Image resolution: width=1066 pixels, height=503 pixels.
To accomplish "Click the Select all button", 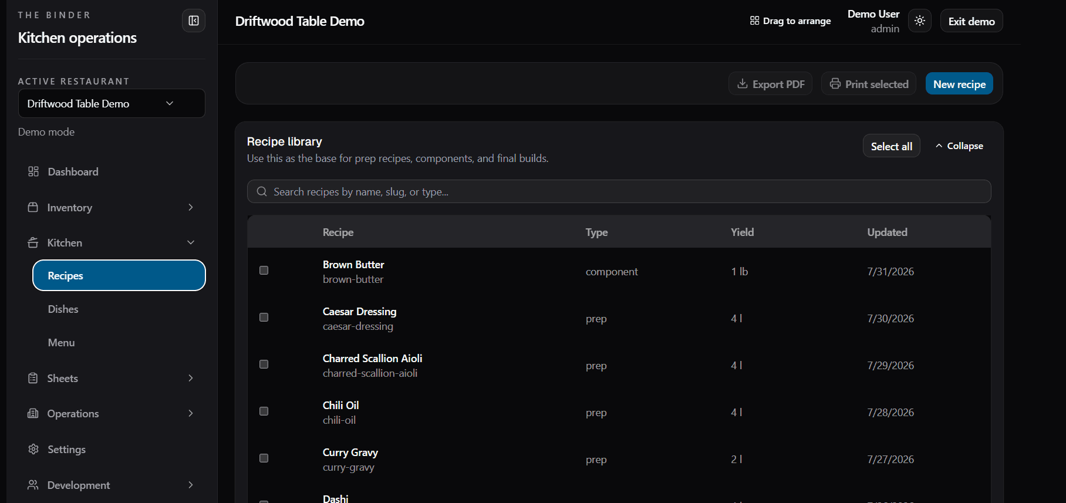I will point(892,146).
